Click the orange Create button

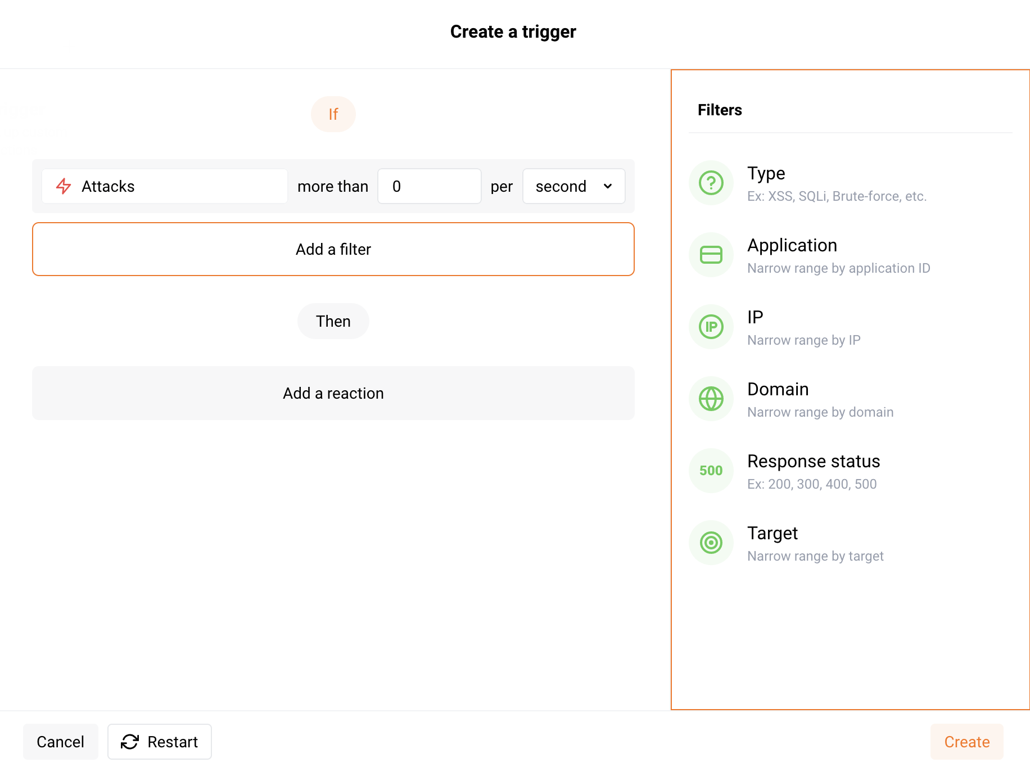(x=966, y=742)
